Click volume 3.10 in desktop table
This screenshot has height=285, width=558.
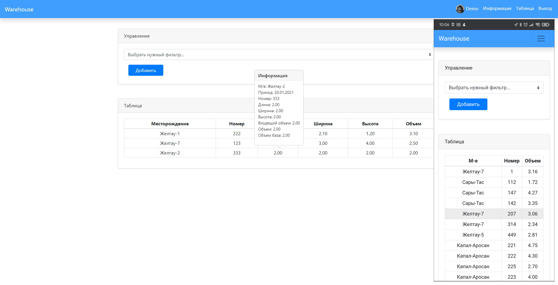click(x=413, y=134)
